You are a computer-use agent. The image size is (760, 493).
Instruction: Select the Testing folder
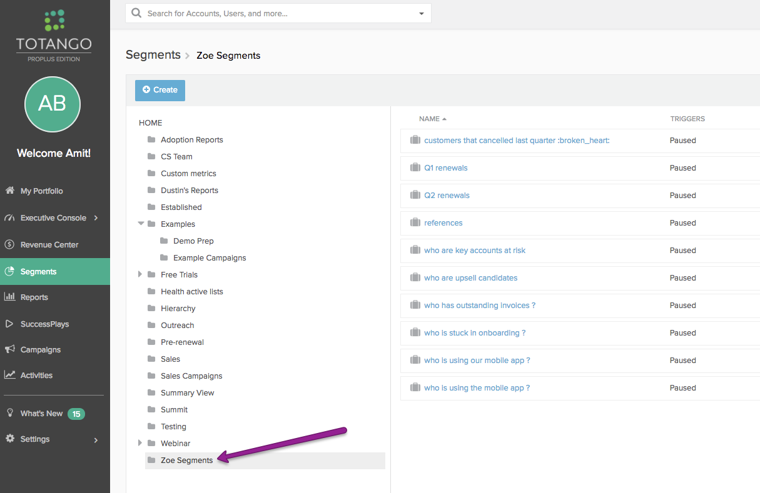[x=174, y=427]
